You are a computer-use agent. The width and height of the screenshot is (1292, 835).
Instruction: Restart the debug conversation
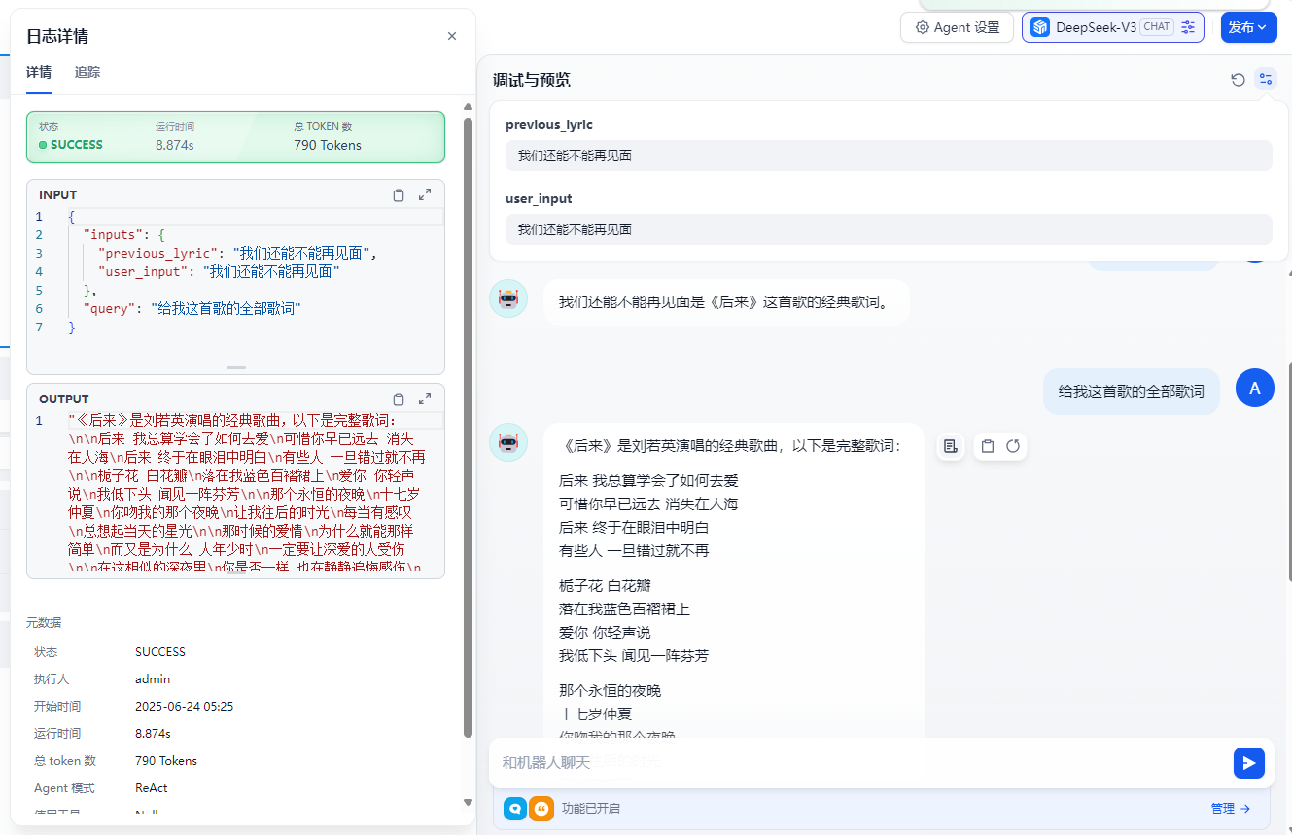1238,80
